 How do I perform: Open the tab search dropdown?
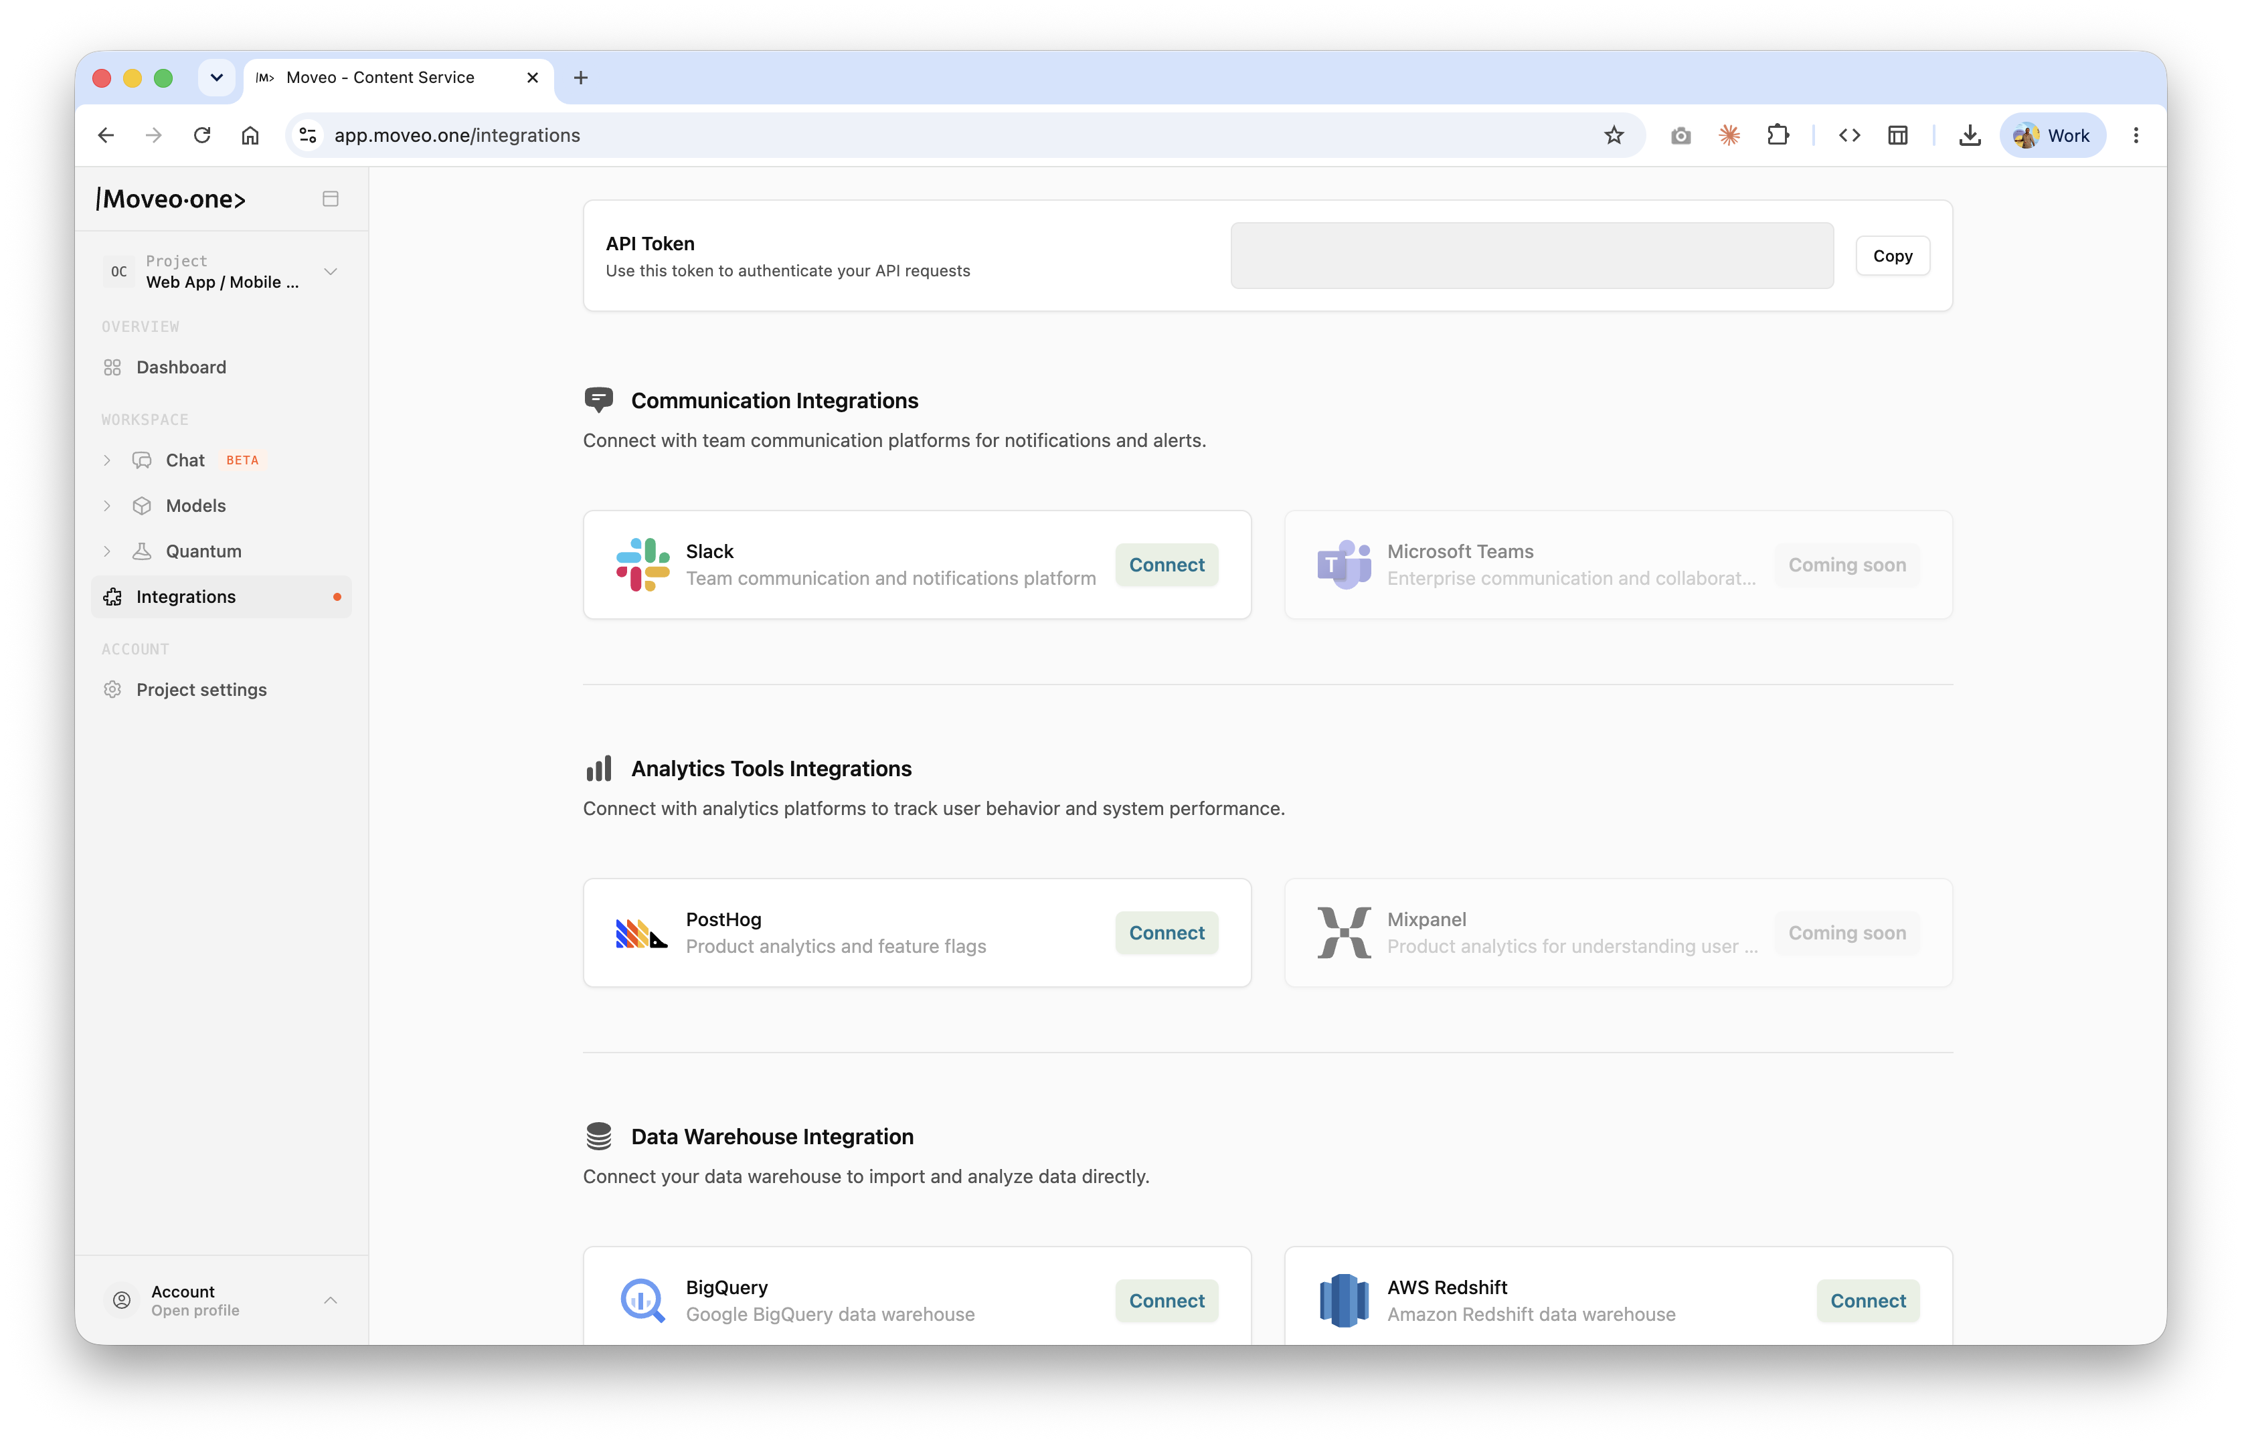click(217, 77)
